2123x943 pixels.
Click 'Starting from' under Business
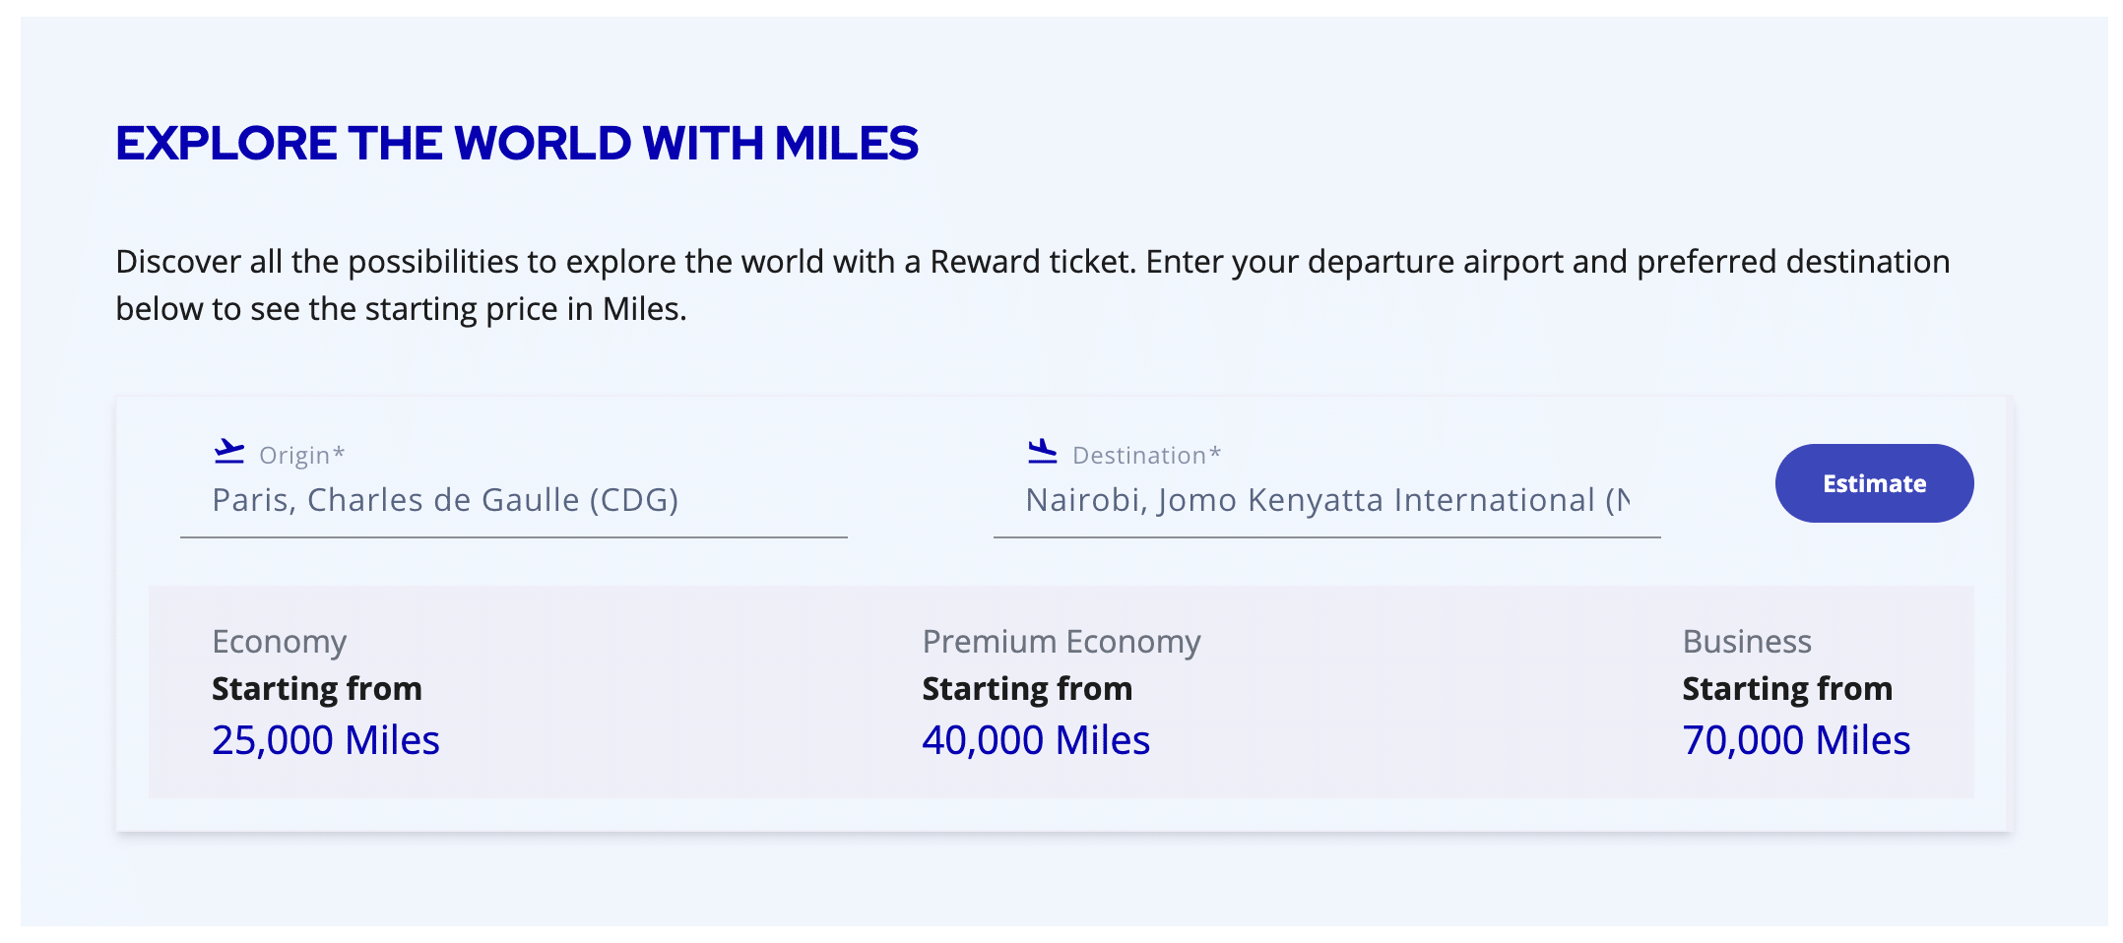tap(1786, 689)
